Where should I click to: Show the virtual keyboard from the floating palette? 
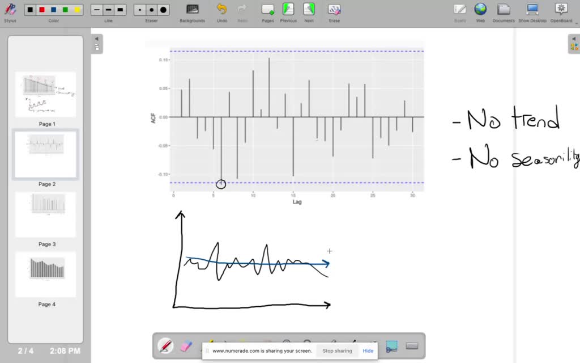[x=412, y=345]
